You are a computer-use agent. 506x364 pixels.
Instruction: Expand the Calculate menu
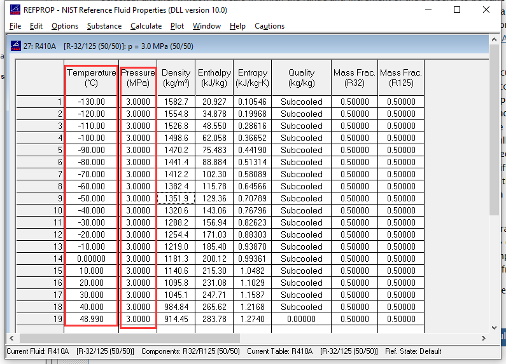point(146,26)
